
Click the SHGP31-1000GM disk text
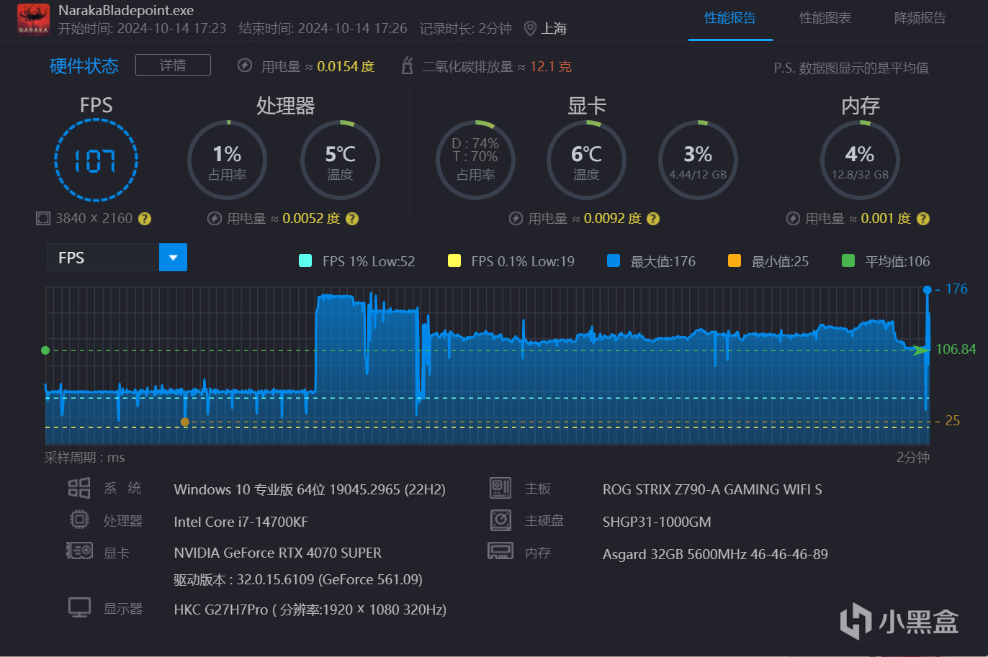(x=657, y=522)
